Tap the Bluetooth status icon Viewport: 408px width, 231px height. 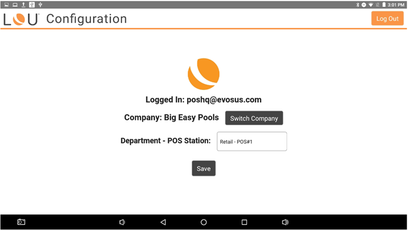tap(358, 5)
